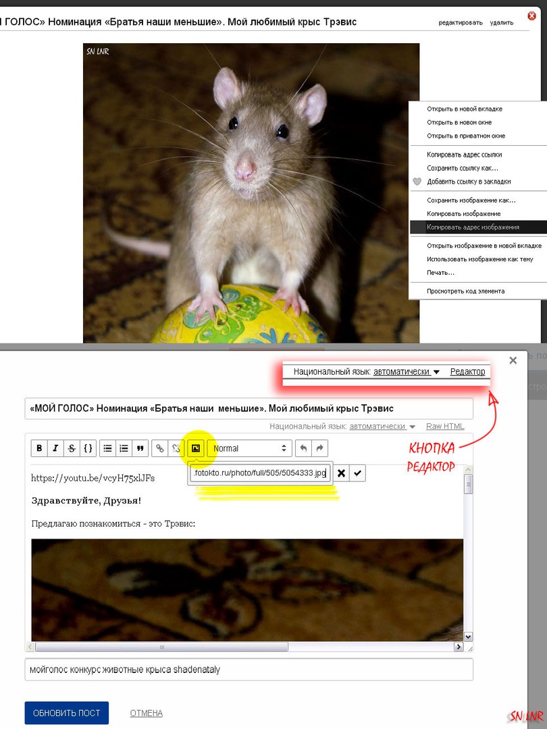Toggle bold formatting in the editor toolbar

tap(39, 448)
